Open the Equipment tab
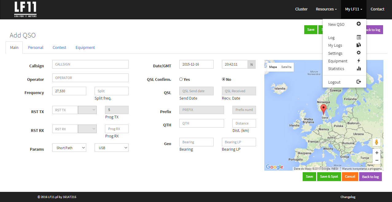This screenshot has height=202, width=392. (85, 48)
